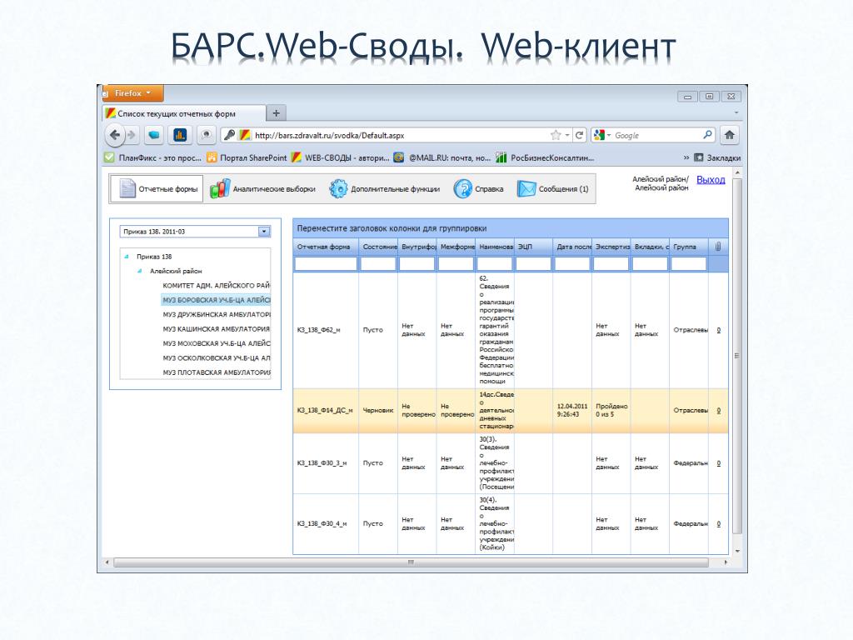Click the attachments paperclip column icon

(x=718, y=247)
